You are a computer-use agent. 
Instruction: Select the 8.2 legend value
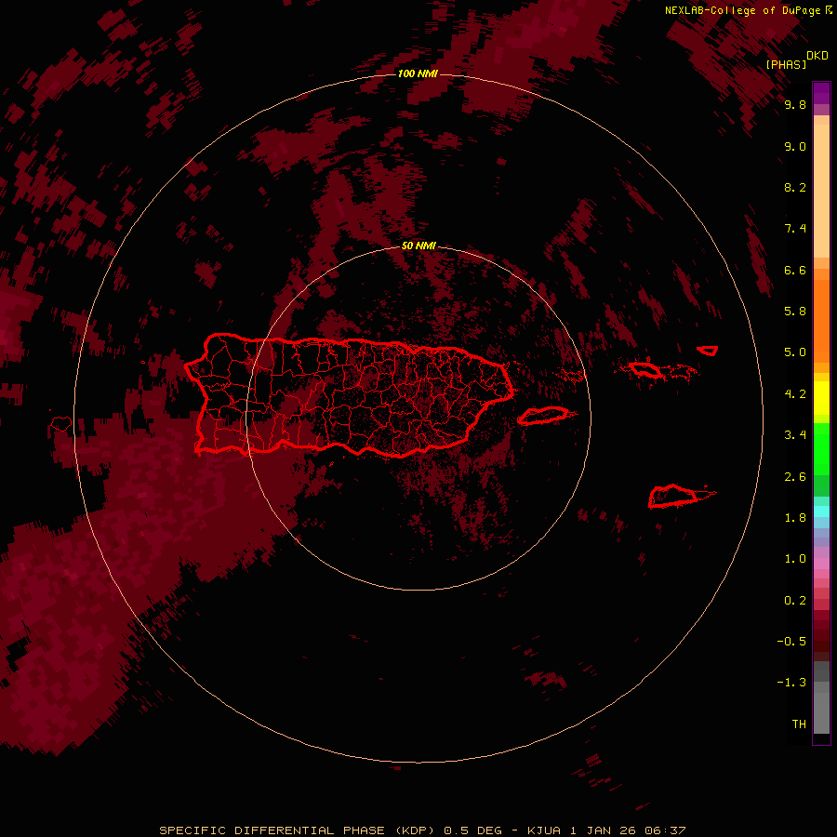click(795, 187)
